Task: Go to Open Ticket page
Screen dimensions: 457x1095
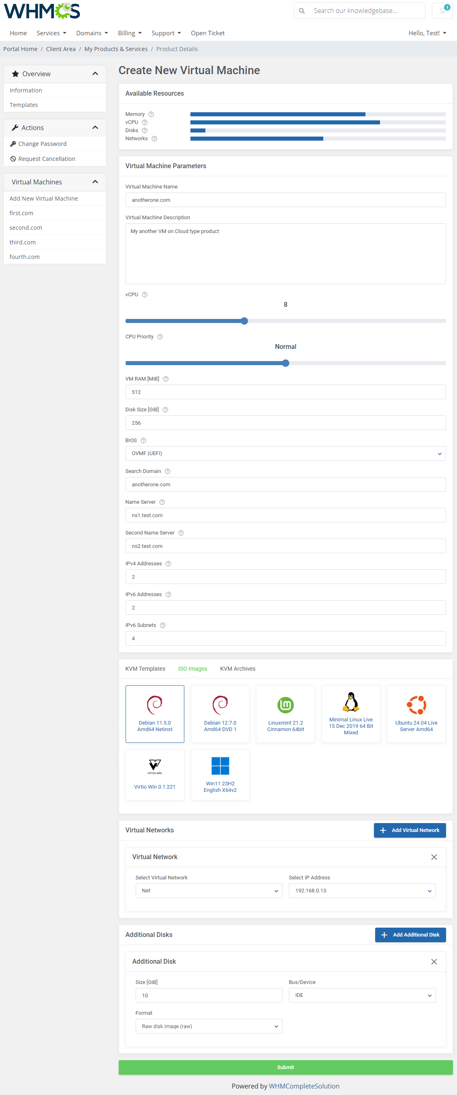Action: [207, 33]
